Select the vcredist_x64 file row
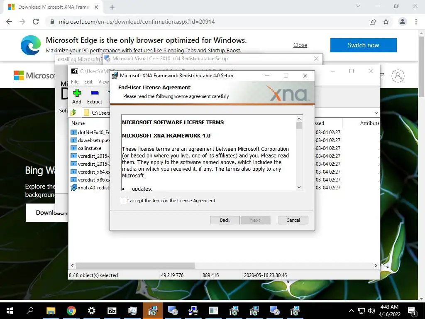This screenshot has width=425, height=319. (90, 172)
